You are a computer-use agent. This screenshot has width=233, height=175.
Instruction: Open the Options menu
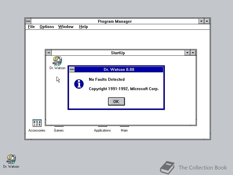pos(47,27)
